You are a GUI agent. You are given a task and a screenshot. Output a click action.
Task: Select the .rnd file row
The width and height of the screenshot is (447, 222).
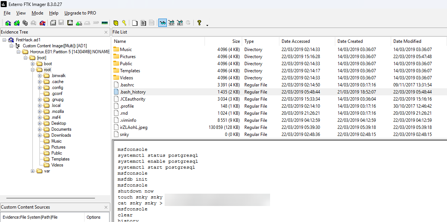[x=279, y=113]
